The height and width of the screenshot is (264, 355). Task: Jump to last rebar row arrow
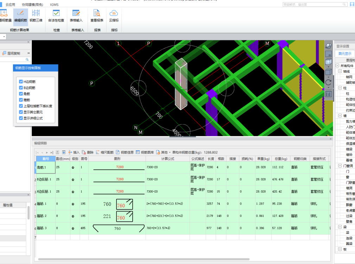click(52, 153)
